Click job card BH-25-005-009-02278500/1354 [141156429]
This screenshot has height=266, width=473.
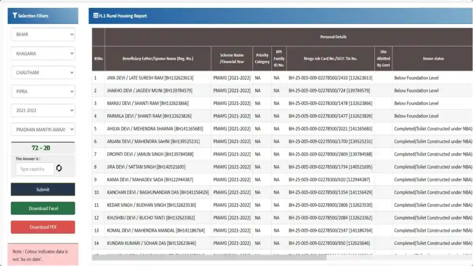point(330,192)
